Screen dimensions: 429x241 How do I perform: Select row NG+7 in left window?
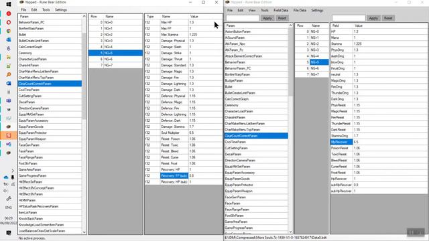[x=115, y=66]
